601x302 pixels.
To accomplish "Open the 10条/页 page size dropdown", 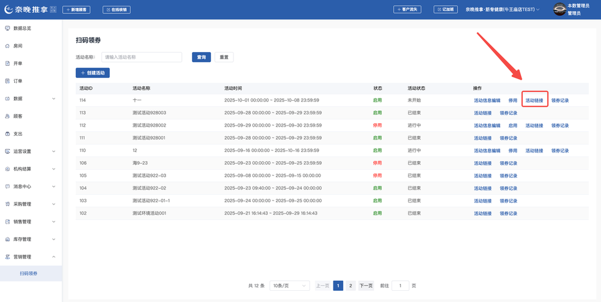I will 289,286.
